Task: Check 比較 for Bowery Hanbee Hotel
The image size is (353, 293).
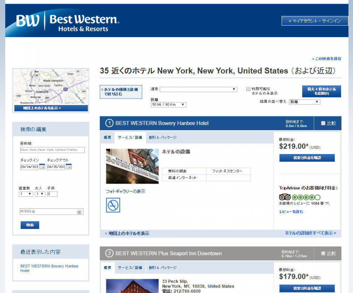Action: click(323, 123)
